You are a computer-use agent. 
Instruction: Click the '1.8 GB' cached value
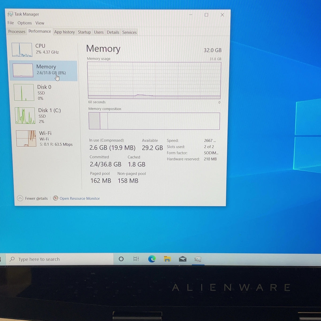(x=137, y=164)
